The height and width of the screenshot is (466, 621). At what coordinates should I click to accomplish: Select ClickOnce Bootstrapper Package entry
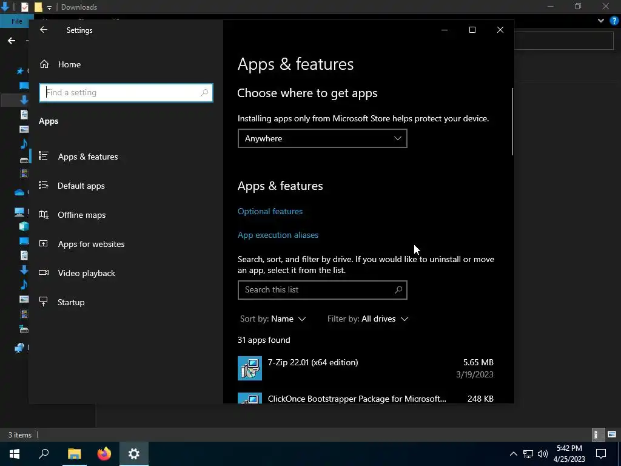(x=366, y=398)
